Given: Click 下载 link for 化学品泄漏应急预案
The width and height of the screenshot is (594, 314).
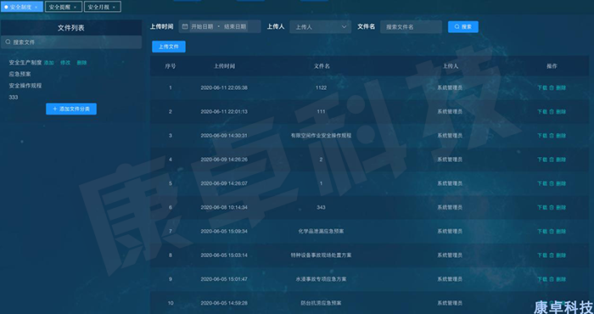Looking at the screenshot, I should coord(542,232).
